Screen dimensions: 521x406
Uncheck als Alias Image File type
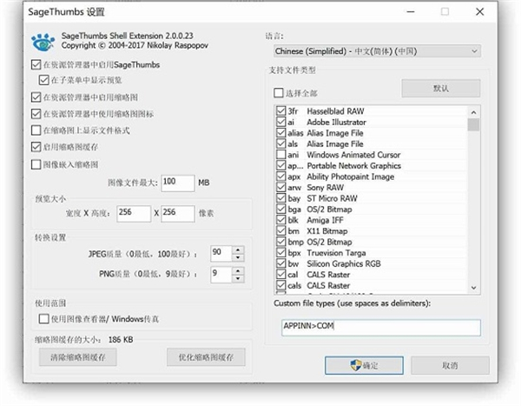(x=281, y=143)
